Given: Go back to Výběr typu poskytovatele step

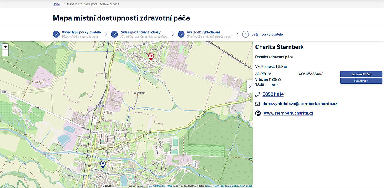Looking at the screenshot, I should 81,32.
